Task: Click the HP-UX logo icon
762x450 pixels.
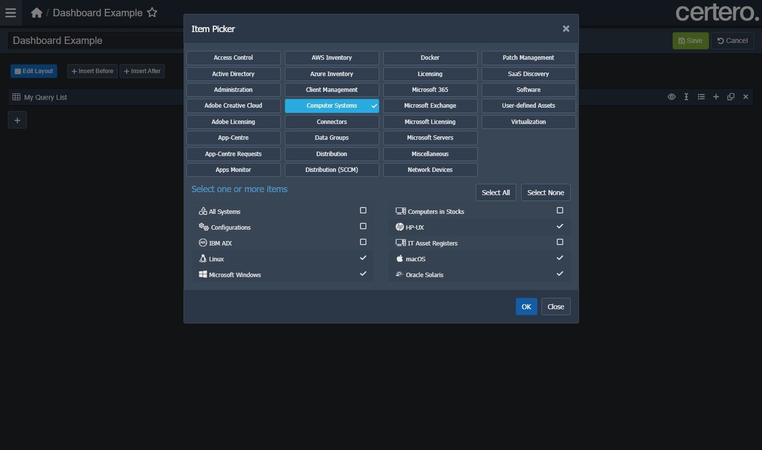Action: pos(400,227)
